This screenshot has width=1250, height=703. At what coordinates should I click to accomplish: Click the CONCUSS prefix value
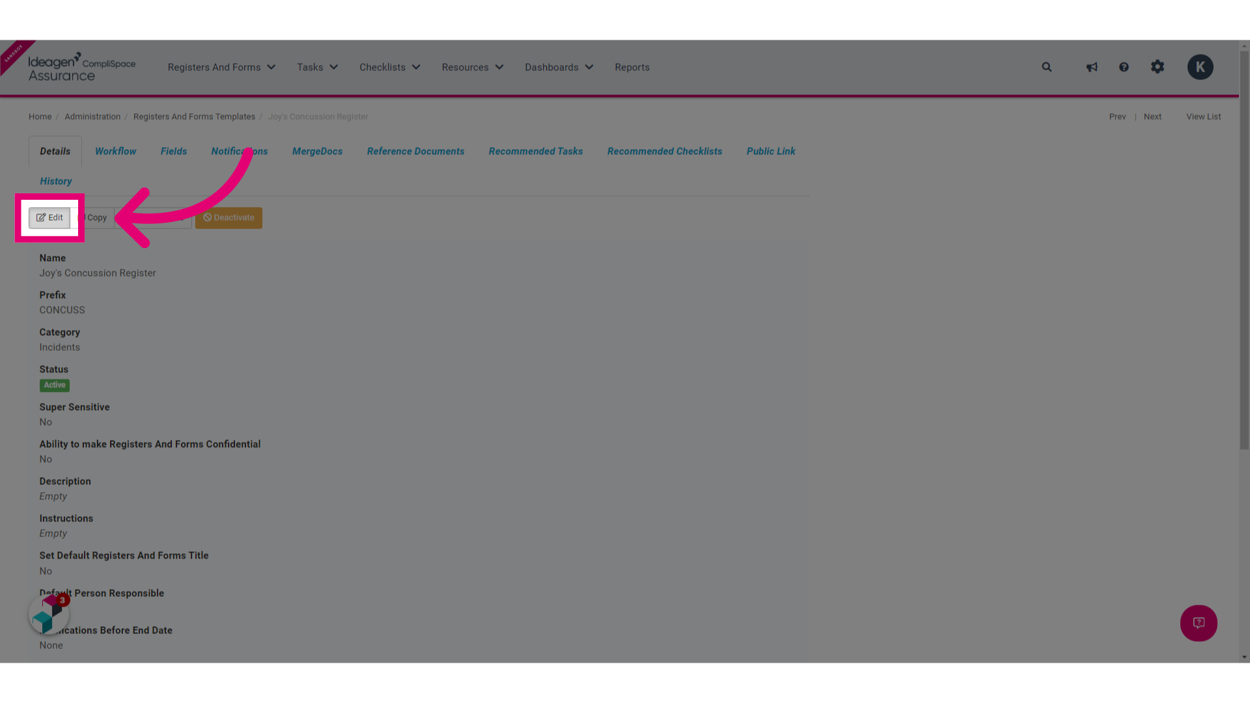(62, 310)
